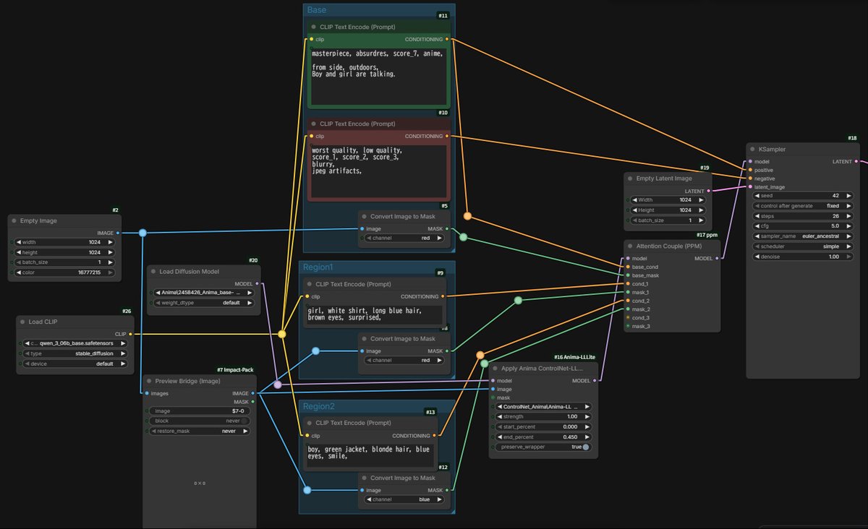Click the LATENT output port on KSampler
This screenshot has height=529, width=868.
pos(856,162)
